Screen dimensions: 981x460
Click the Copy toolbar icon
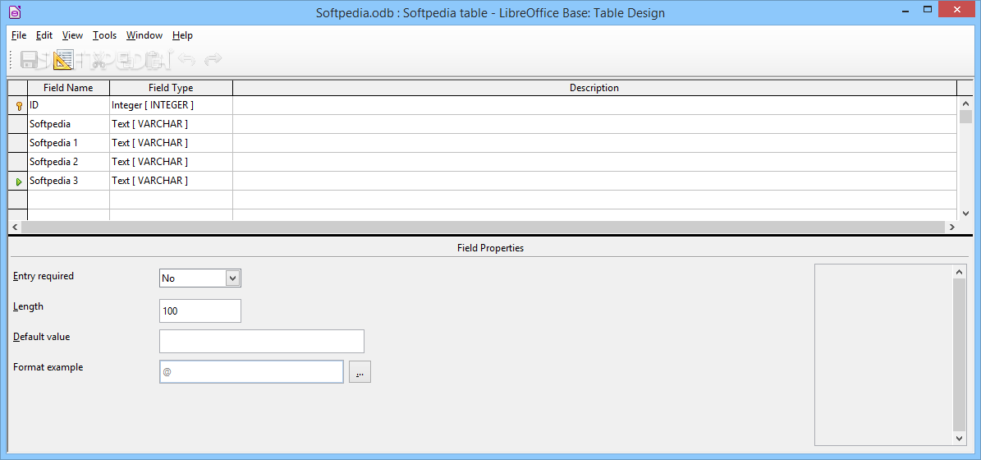pyautogui.click(x=125, y=59)
